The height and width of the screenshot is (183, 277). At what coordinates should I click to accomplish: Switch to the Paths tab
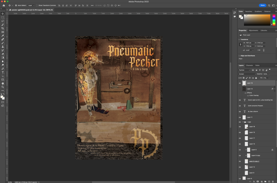point(257,65)
